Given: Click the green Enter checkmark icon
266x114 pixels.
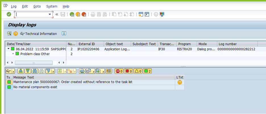Looking at the screenshot, I should [9, 14].
